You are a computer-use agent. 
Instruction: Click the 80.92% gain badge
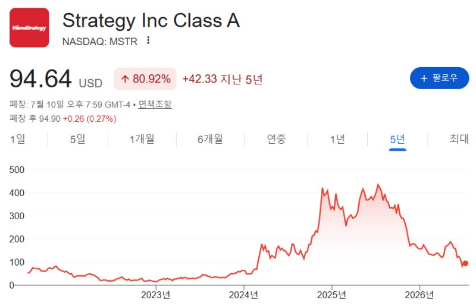point(145,79)
